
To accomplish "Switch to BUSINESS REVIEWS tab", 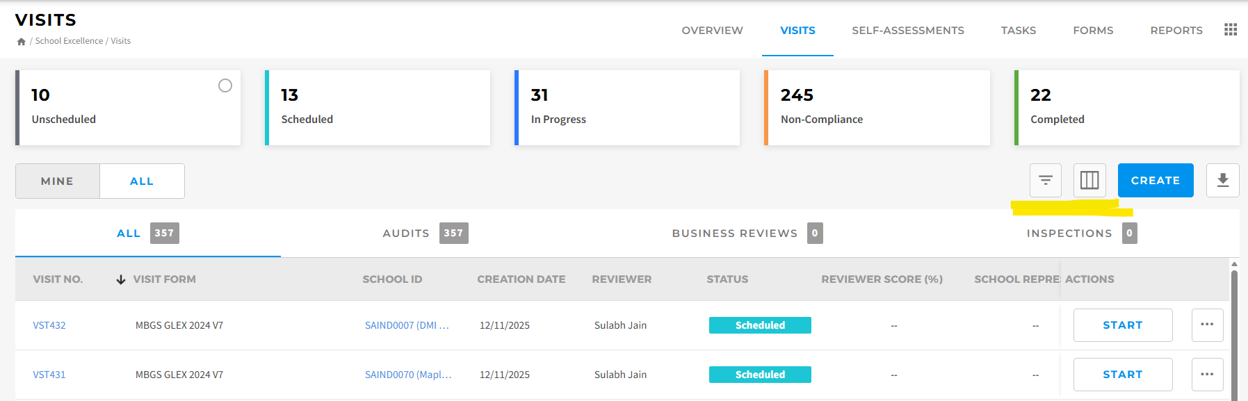I will point(747,234).
